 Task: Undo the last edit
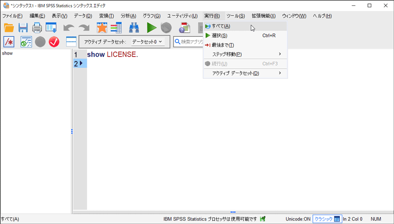click(68, 28)
